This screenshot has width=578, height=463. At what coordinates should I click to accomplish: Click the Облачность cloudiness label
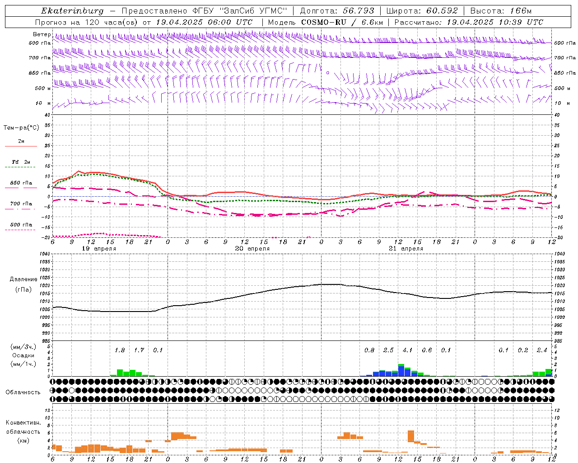(x=23, y=392)
